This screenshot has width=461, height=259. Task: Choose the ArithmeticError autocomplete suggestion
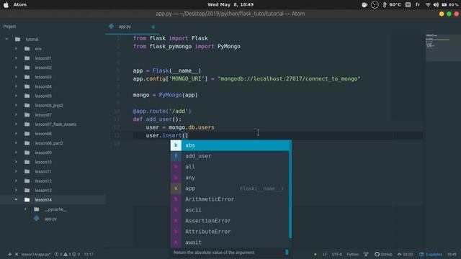tap(230, 199)
